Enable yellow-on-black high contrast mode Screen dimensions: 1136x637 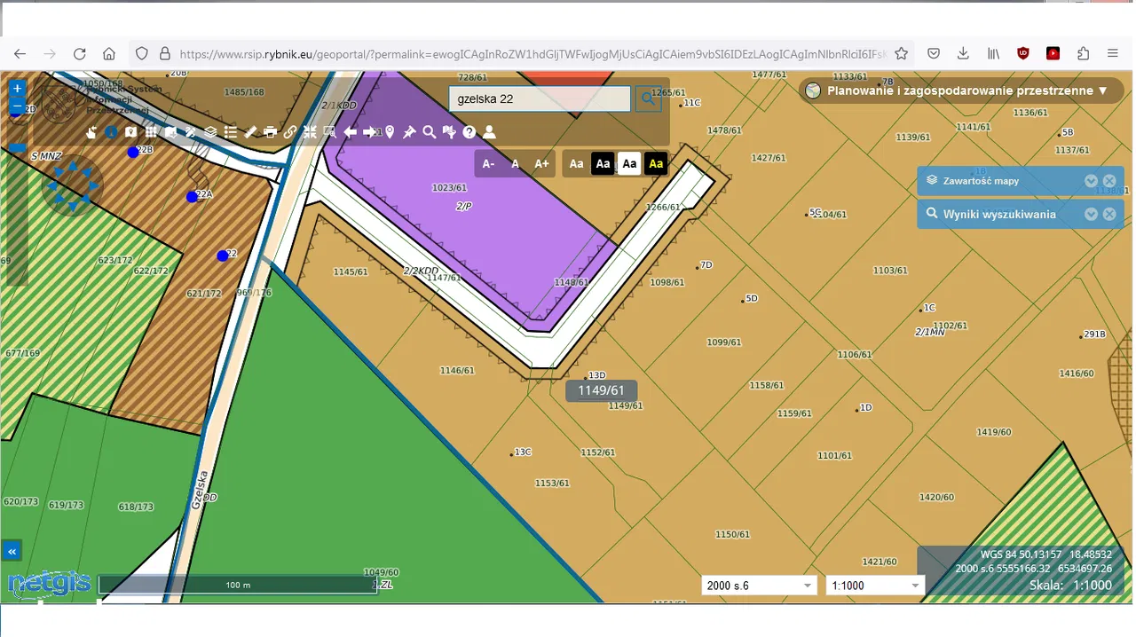point(656,163)
